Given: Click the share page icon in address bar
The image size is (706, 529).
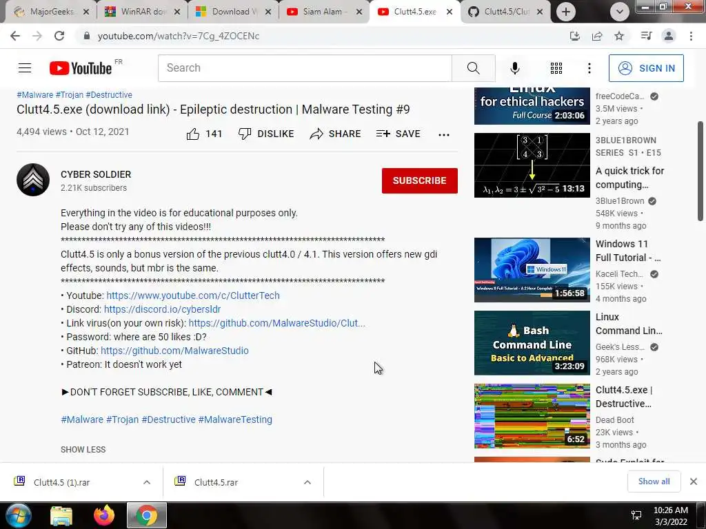Looking at the screenshot, I should (597, 36).
